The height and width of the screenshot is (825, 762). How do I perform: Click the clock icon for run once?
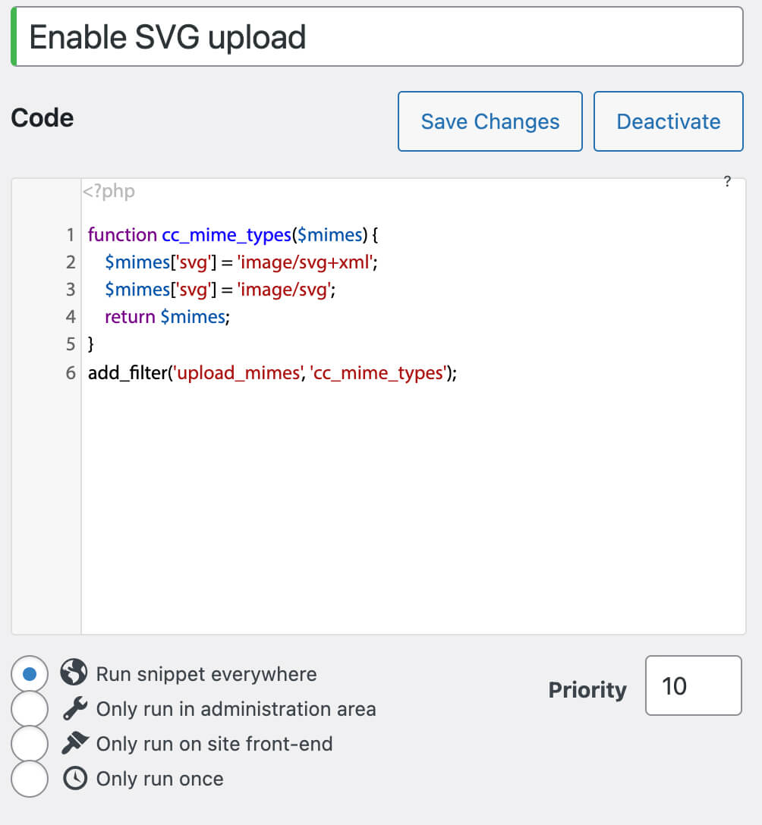[x=75, y=778]
